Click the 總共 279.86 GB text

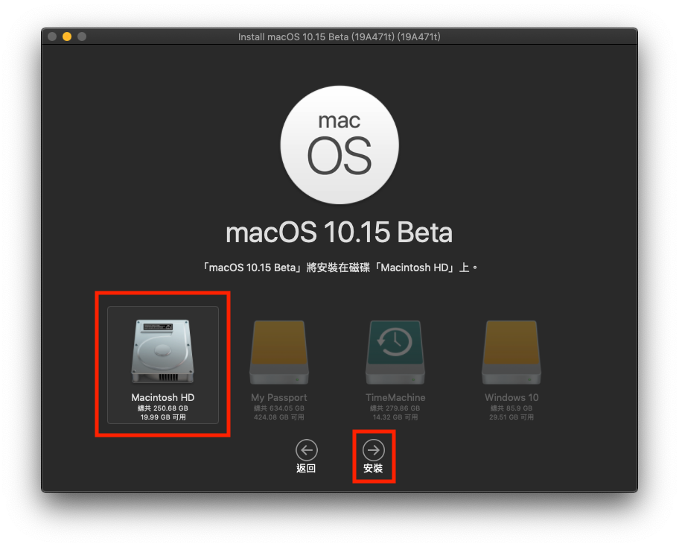coord(395,408)
